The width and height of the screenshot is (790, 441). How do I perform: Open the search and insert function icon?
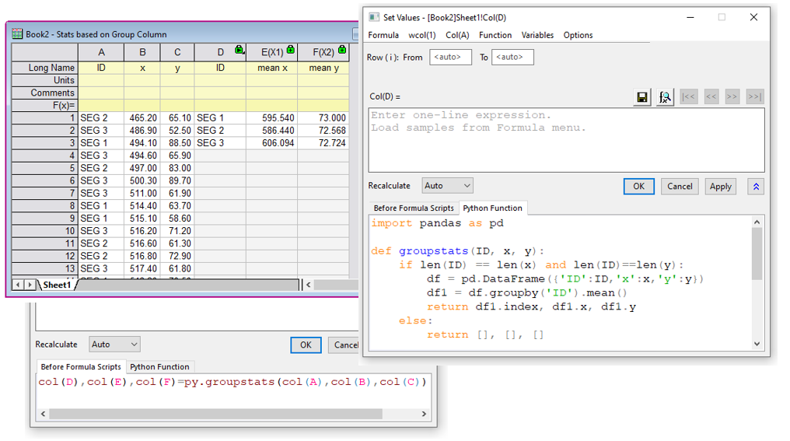(x=665, y=97)
